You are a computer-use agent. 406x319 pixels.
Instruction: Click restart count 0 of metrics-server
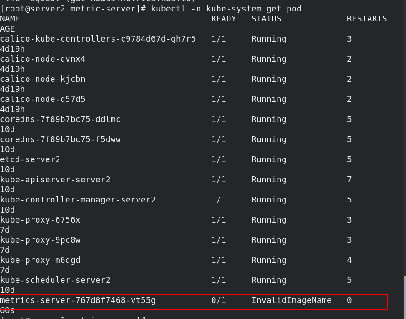click(x=349, y=300)
